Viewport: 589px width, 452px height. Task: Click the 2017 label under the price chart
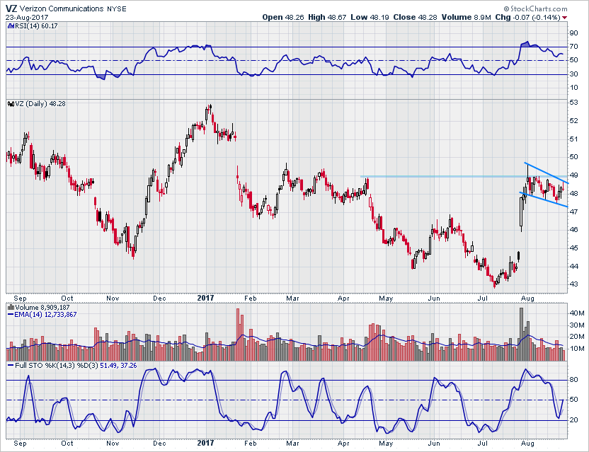pos(205,298)
